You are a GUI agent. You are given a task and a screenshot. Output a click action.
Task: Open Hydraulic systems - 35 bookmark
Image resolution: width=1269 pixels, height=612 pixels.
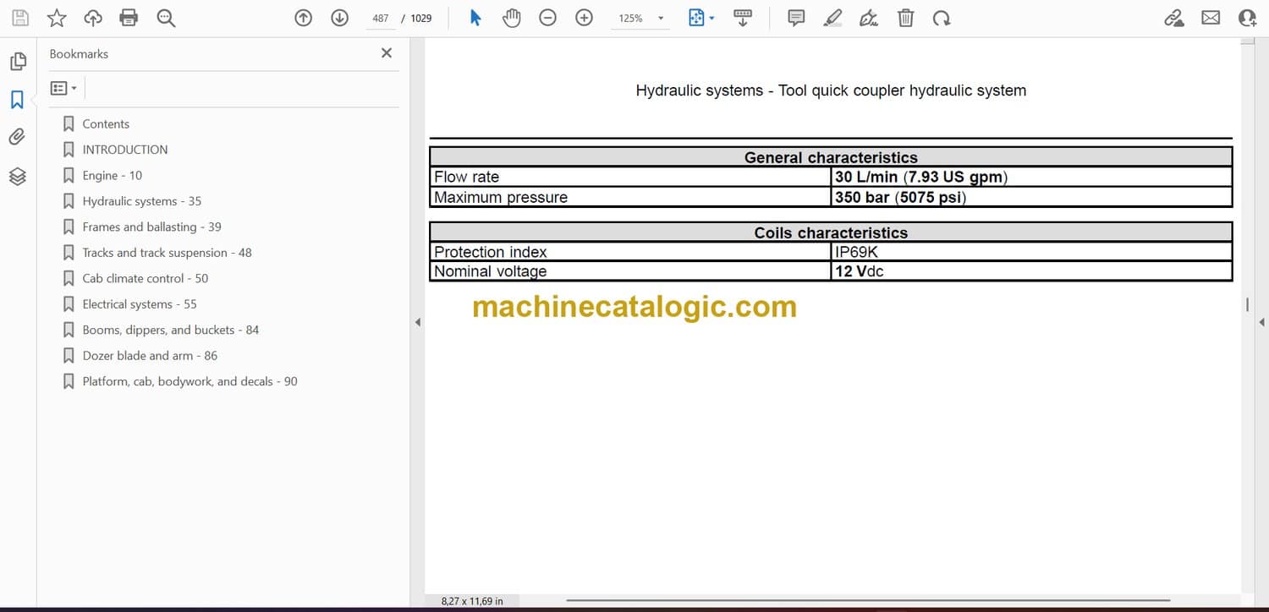pos(141,201)
